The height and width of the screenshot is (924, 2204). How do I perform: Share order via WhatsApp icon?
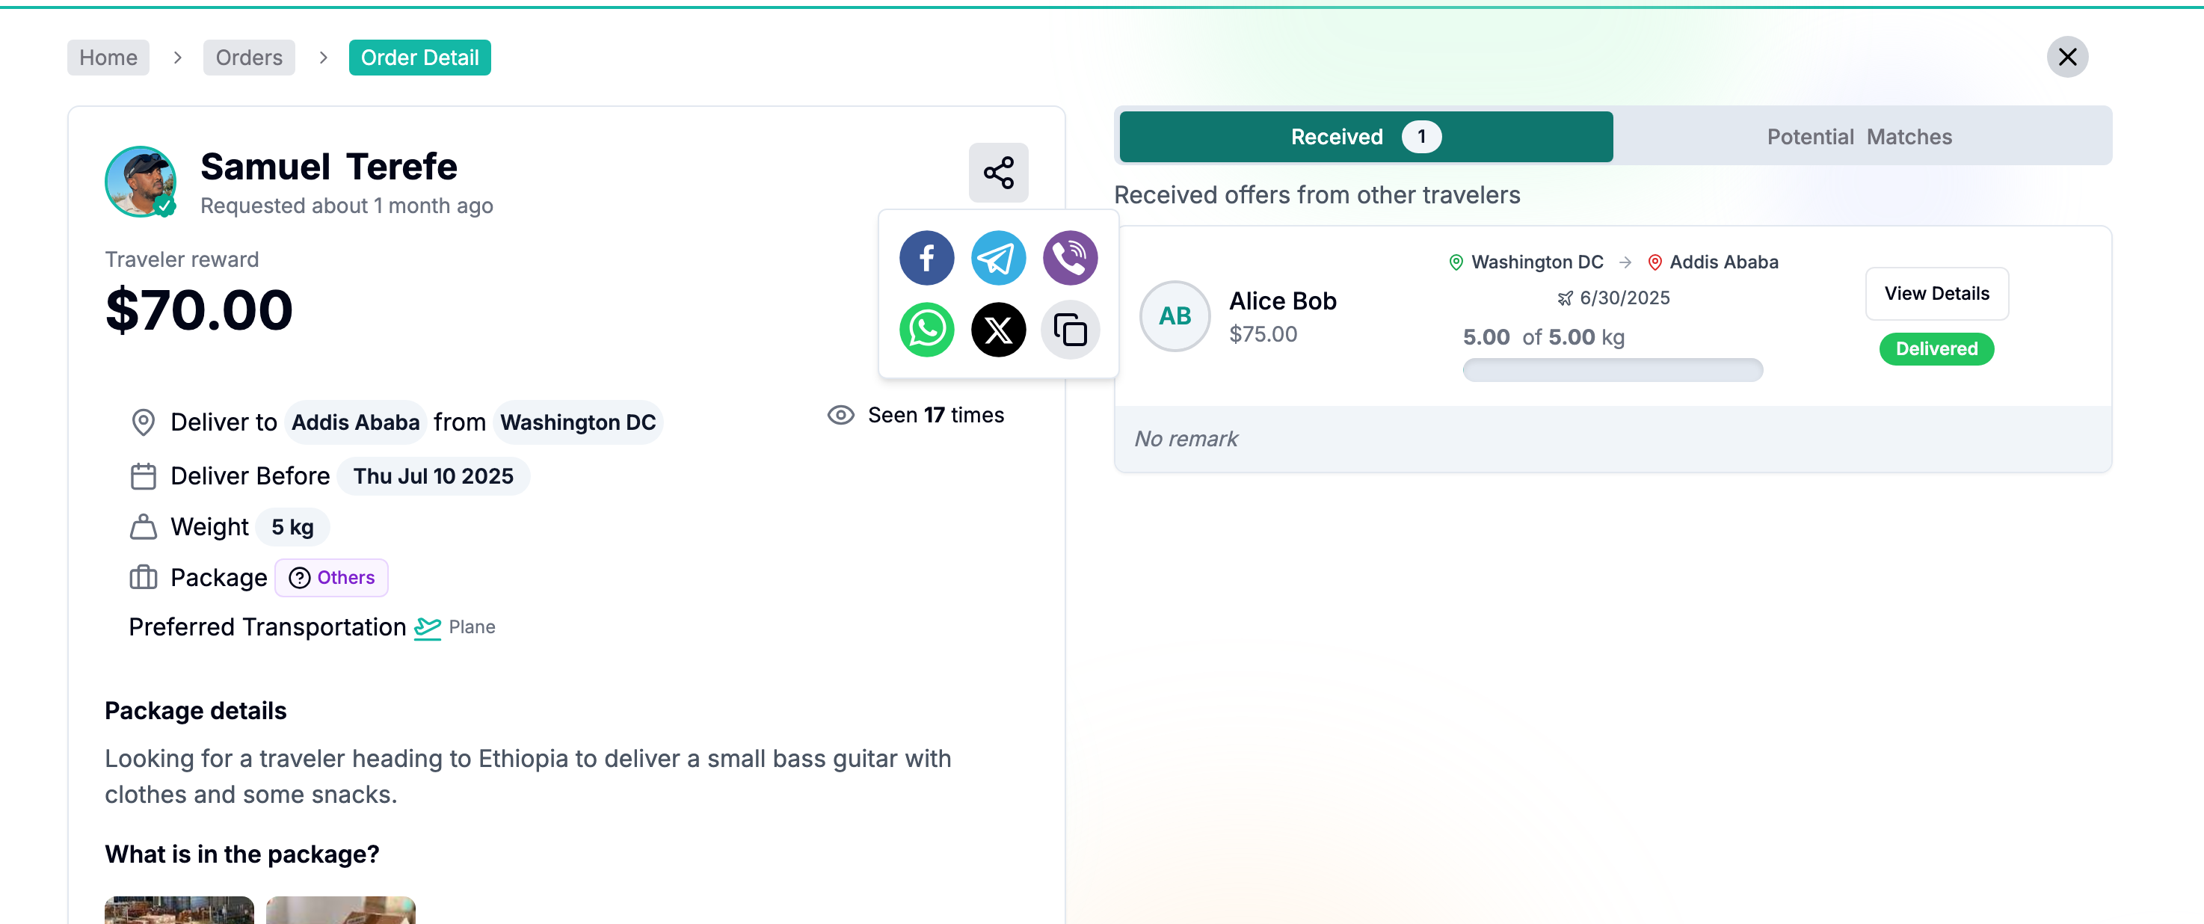[926, 330]
